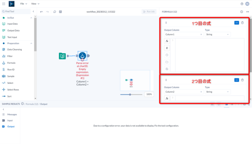Click the first formula reorder handle
The image size is (252, 144).
click(166, 23)
